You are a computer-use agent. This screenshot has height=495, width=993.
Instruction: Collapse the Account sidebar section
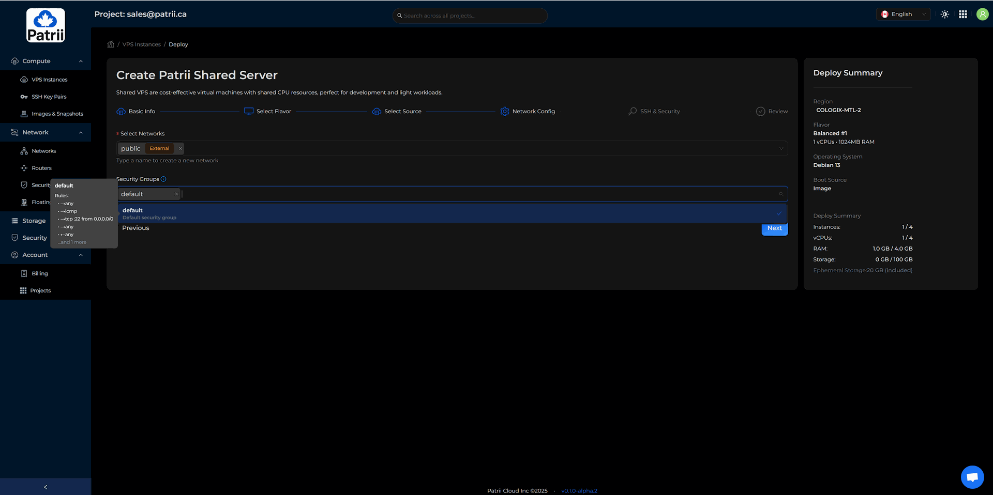(81, 255)
